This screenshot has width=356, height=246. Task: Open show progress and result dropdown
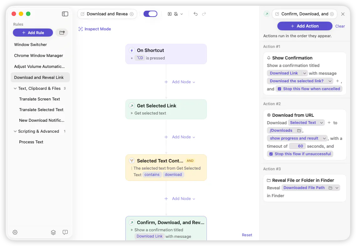324,138
